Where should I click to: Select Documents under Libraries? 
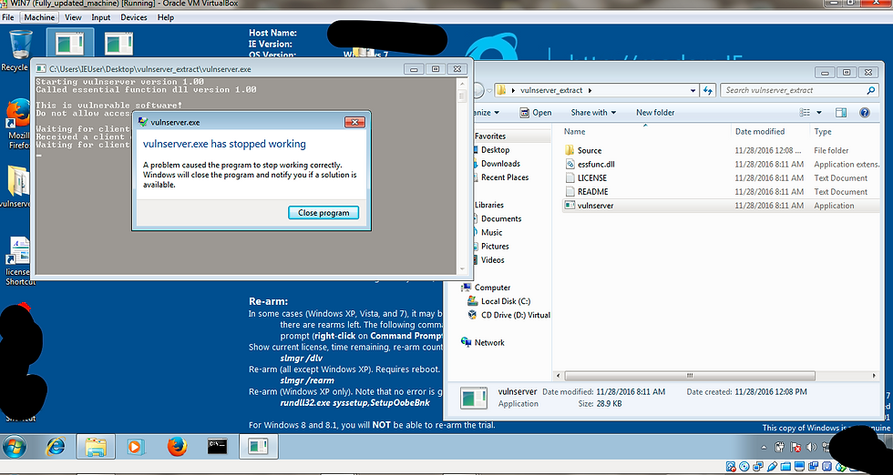point(501,219)
